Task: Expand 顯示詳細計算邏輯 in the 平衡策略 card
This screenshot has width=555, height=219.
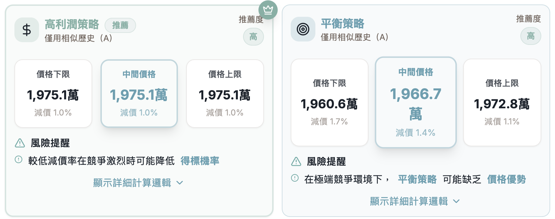Action: 409,201
